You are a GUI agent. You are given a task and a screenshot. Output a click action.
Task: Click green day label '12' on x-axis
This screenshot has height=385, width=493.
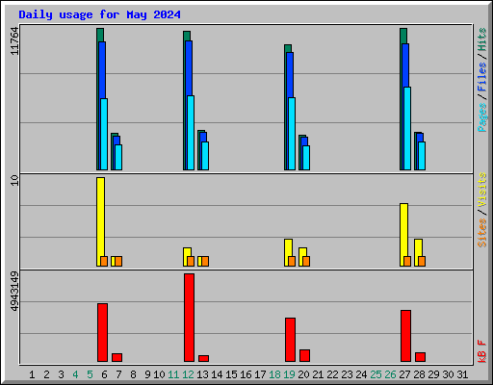coord(188,374)
